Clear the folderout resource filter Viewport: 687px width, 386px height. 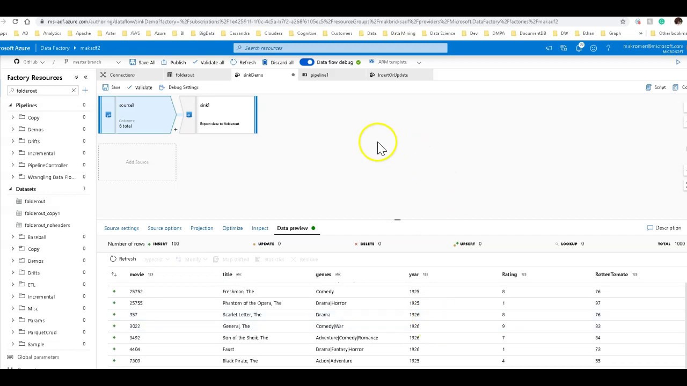point(74,91)
